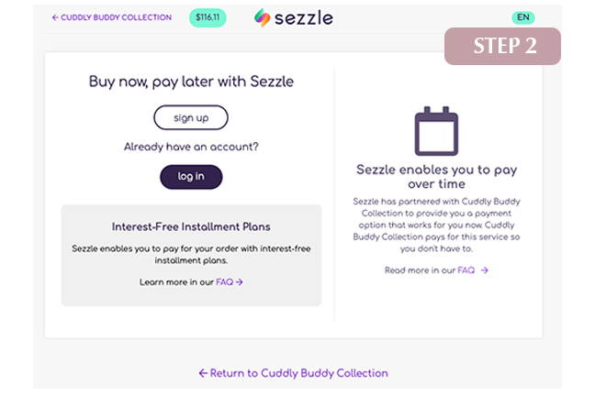This screenshot has height=396, width=595.
Task: Click the Buy now, pay later with Sezzle heading
Action: pyautogui.click(x=191, y=82)
